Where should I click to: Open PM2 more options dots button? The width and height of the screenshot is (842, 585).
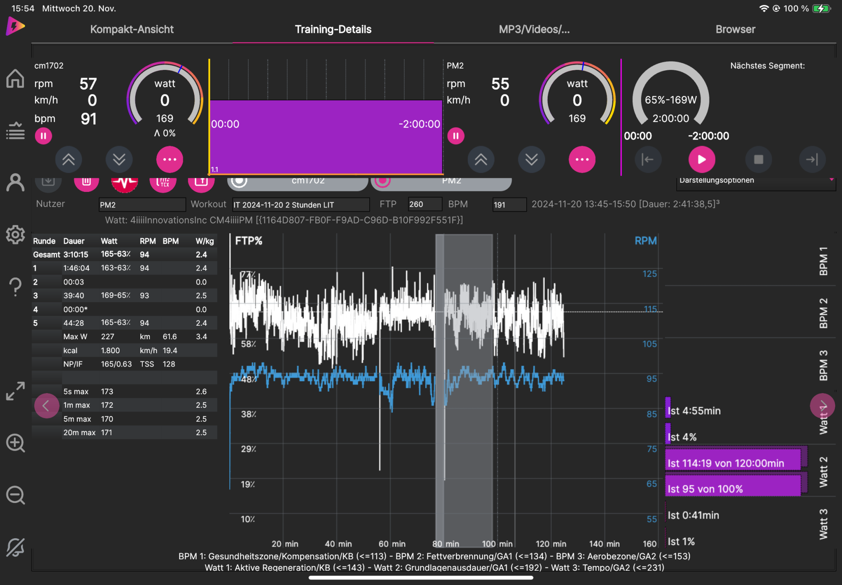(582, 160)
